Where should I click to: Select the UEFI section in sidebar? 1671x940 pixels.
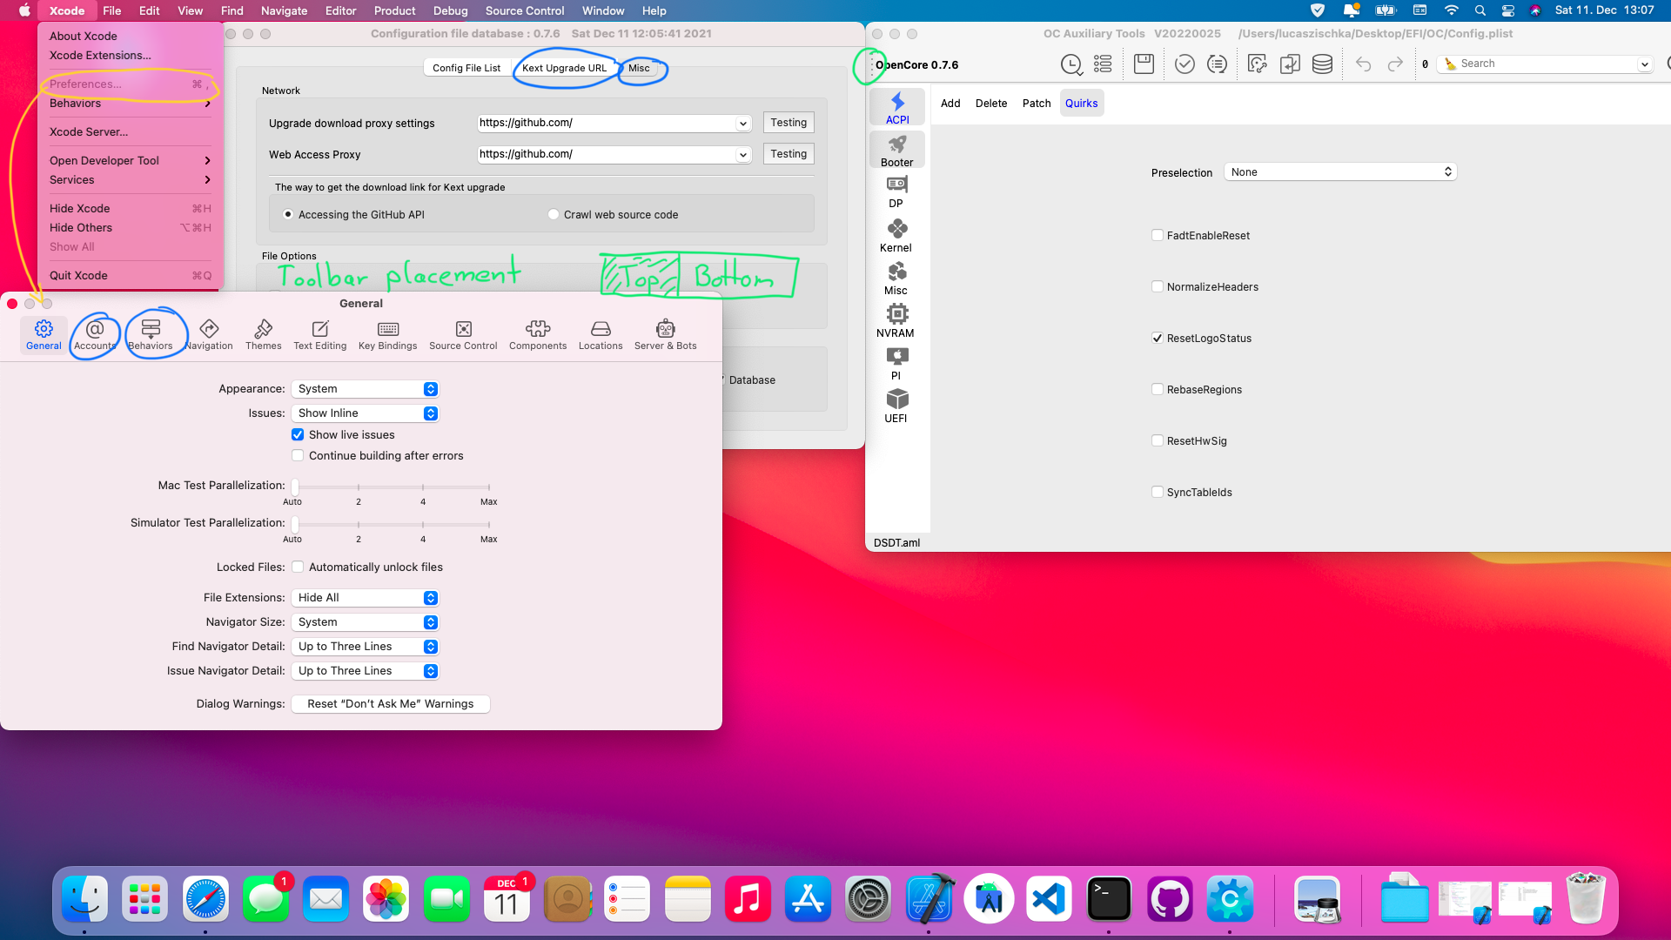tap(896, 406)
